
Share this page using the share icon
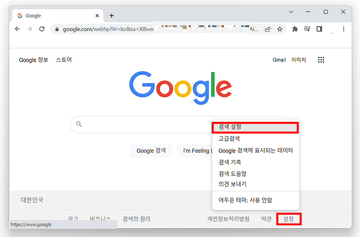[x=268, y=29]
